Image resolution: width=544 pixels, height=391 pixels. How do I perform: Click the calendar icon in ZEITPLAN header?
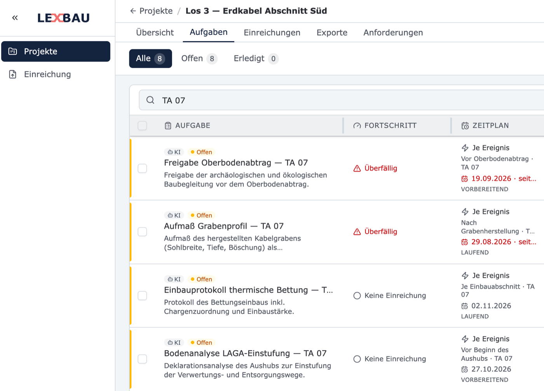click(465, 125)
